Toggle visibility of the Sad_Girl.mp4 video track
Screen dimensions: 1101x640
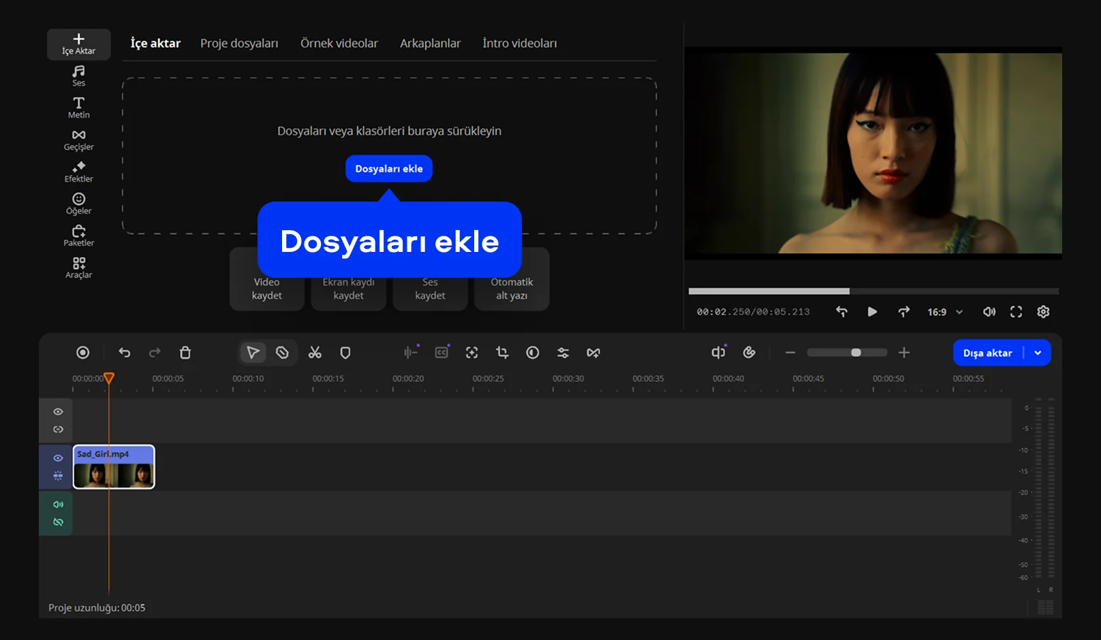point(58,458)
